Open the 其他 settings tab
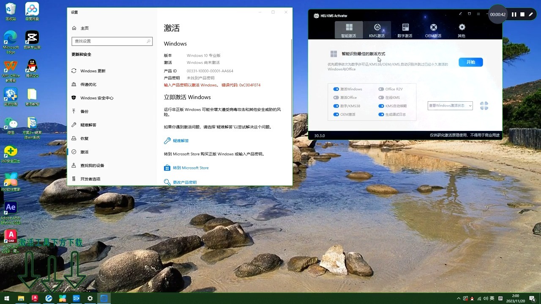 point(462,30)
